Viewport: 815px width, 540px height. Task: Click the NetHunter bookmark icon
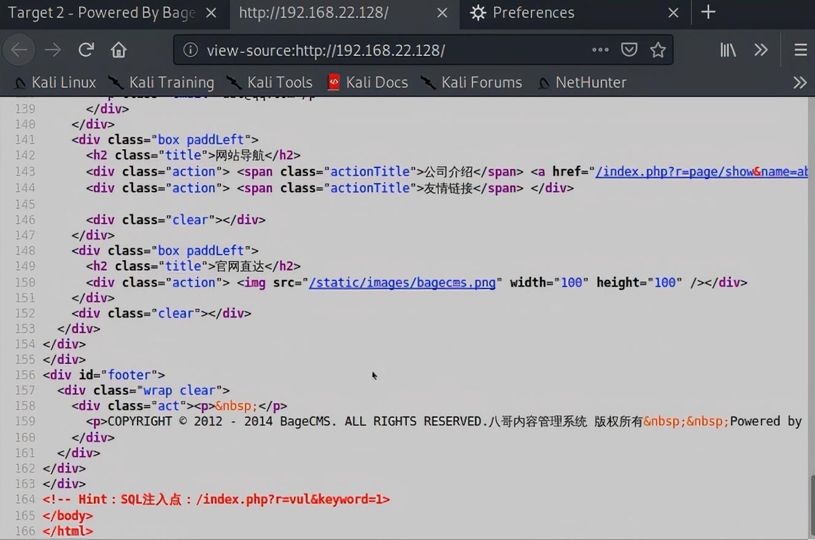544,83
